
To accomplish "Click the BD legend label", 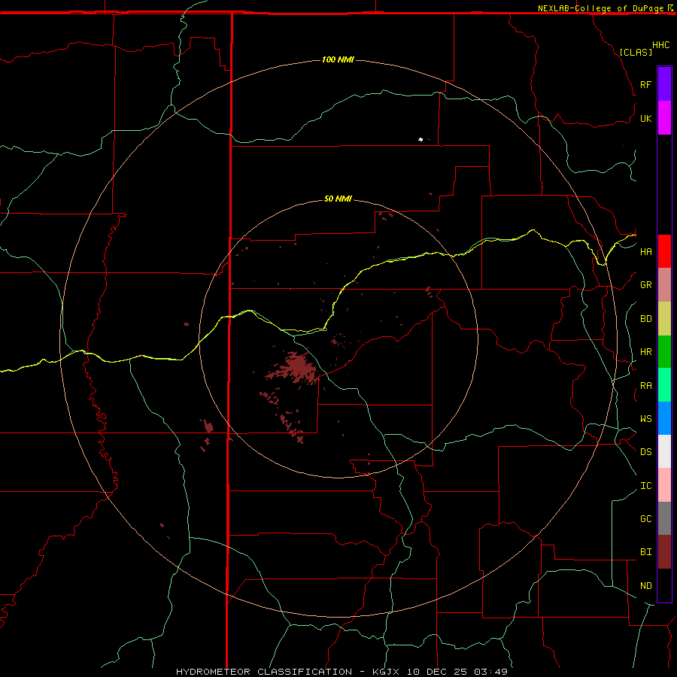I will tap(645, 319).
